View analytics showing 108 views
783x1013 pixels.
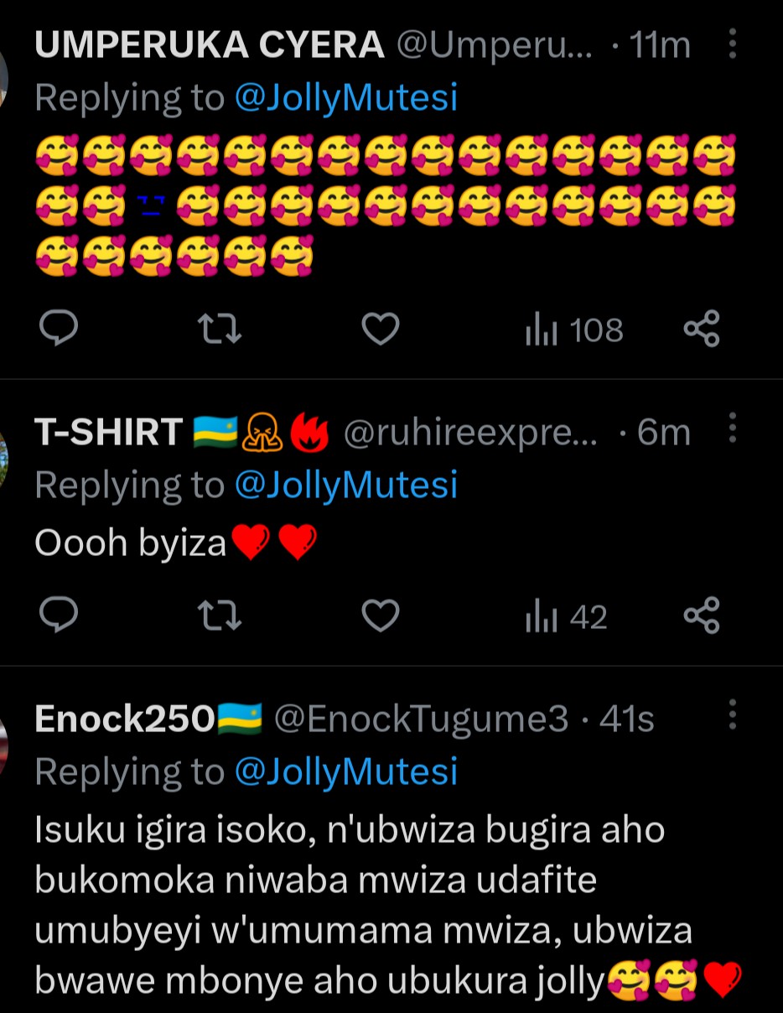(574, 330)
